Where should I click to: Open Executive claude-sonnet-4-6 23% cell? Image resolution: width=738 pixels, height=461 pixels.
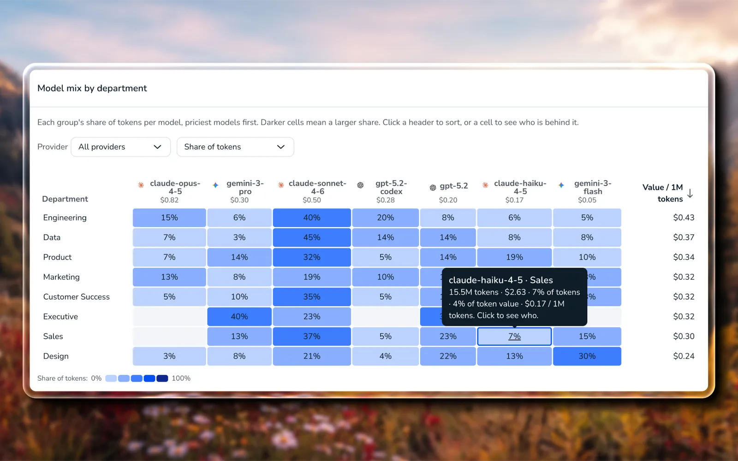pyautogui.click(x=312, y=317)
